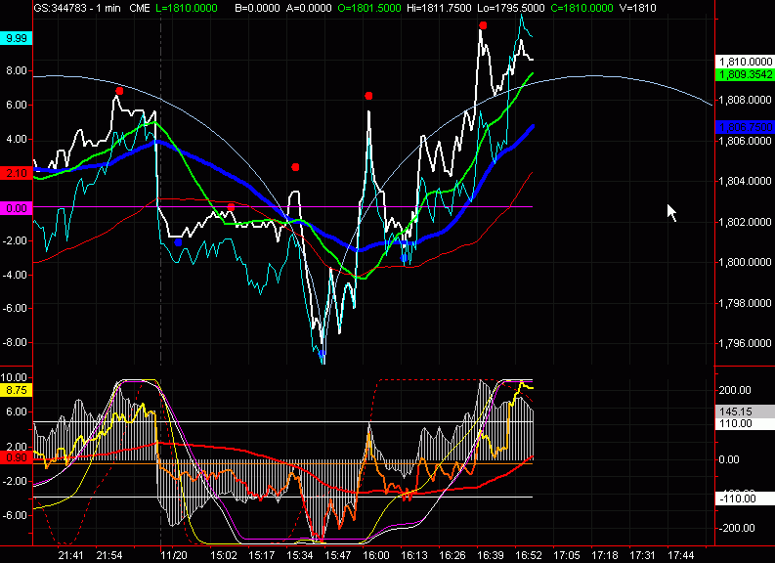The image size is (775, 563).
Task: Click the red signal dot at the 21:54 price peak
Action: [119, 91]
